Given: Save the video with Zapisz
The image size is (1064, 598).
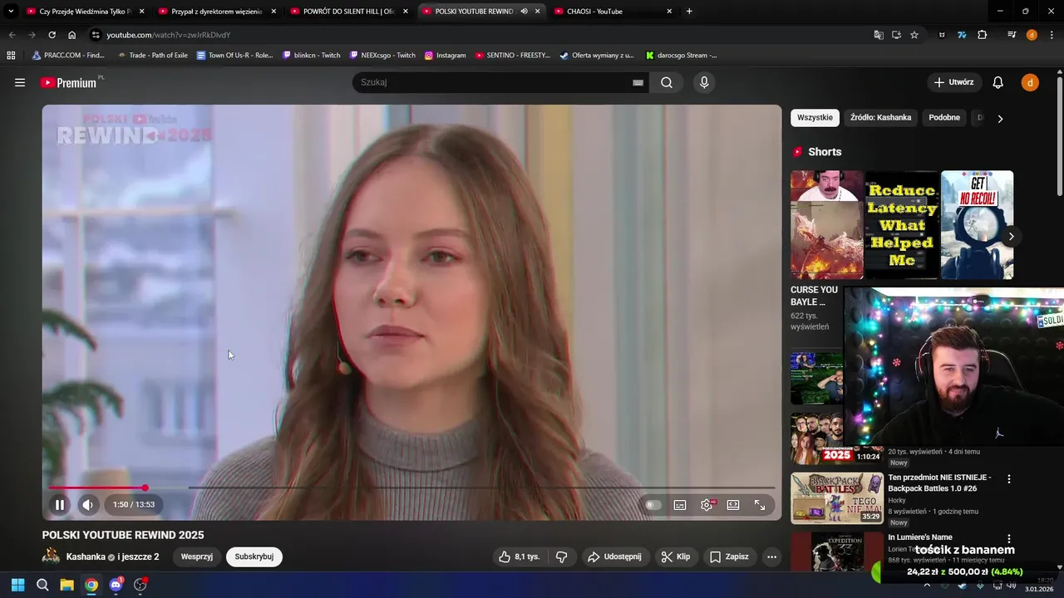Looking at the screenshot, I should 728,556.
